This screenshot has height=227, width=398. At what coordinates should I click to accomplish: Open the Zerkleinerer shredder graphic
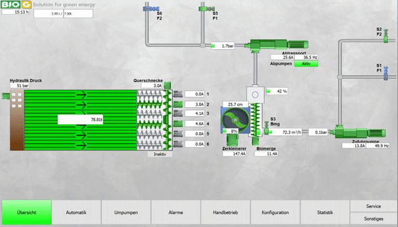[235, 120]
